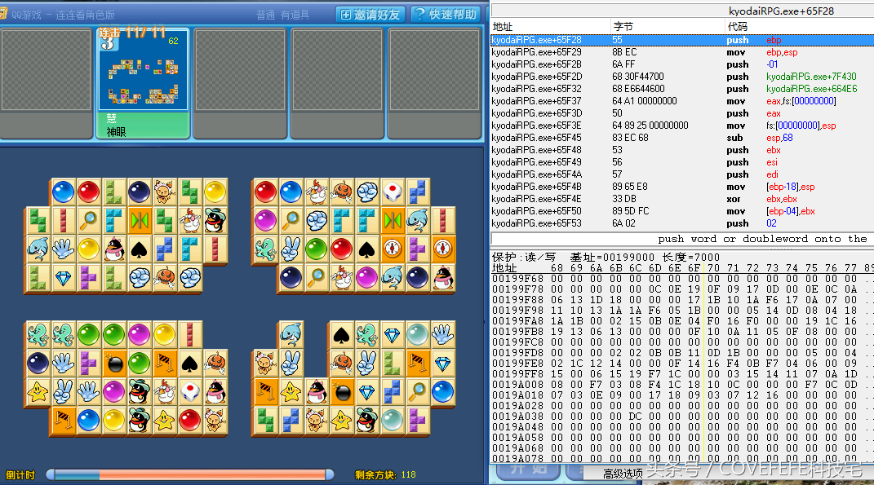
Task: Select disassembly row kyodaiRPG.exe+65F4B
Action: point(682,187)
